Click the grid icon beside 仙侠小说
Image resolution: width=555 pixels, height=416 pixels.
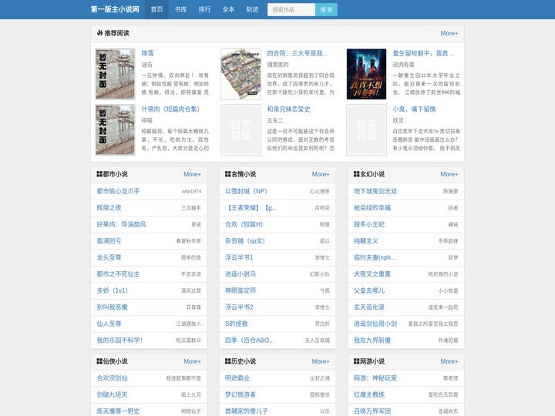coord(99,361)
